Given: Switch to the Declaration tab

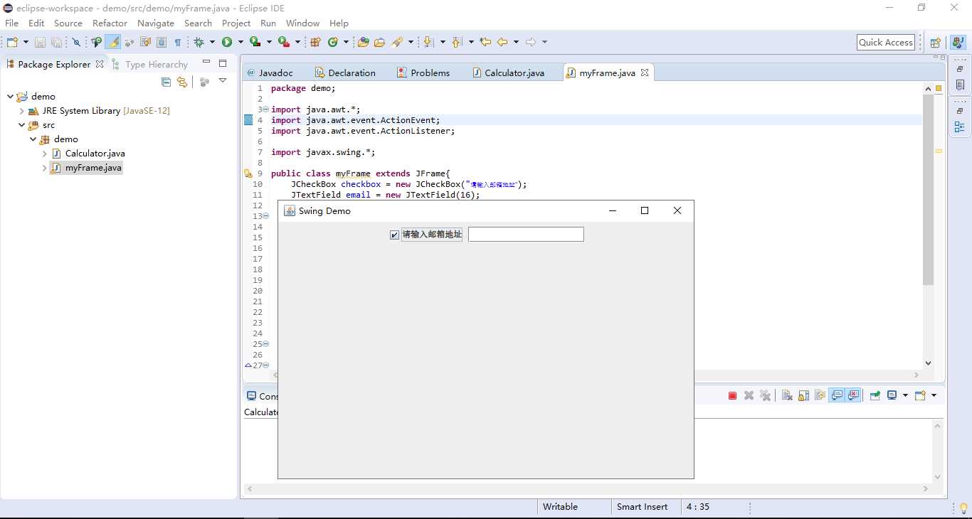Looking at the screenshot, I should click(x=345, y=73).
